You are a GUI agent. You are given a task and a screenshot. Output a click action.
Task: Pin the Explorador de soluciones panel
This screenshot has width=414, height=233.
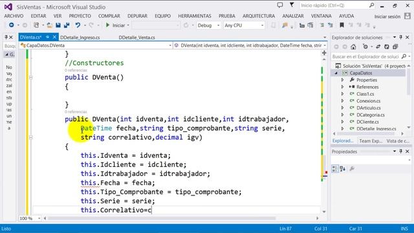point(401,38)
